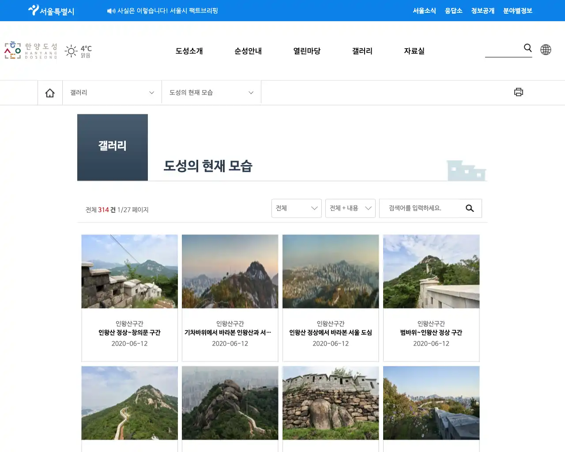The width and height of the screenshot is (565, 452).
Task: Click the globe language selection icon
Action: 546,50
